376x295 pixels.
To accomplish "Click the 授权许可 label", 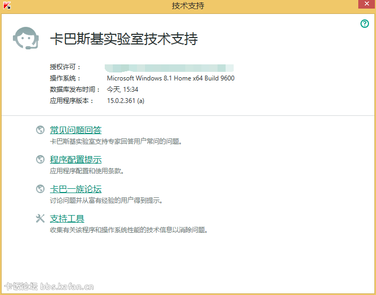I will (65, 67).
